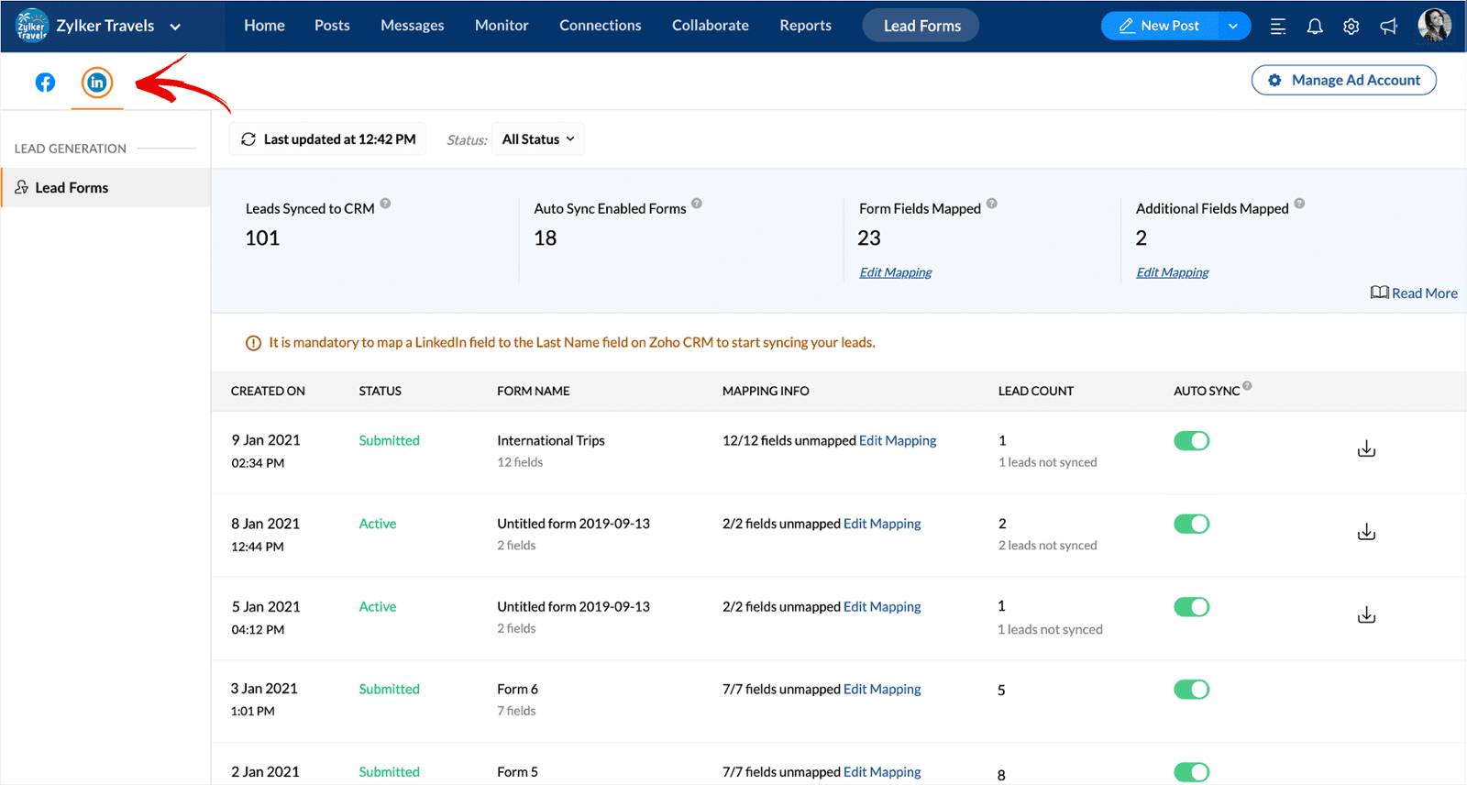Open the New Post dropdown arrow
This screenshot has width=1467, height=785.
pyautogui.click(x=1233, y=27)
